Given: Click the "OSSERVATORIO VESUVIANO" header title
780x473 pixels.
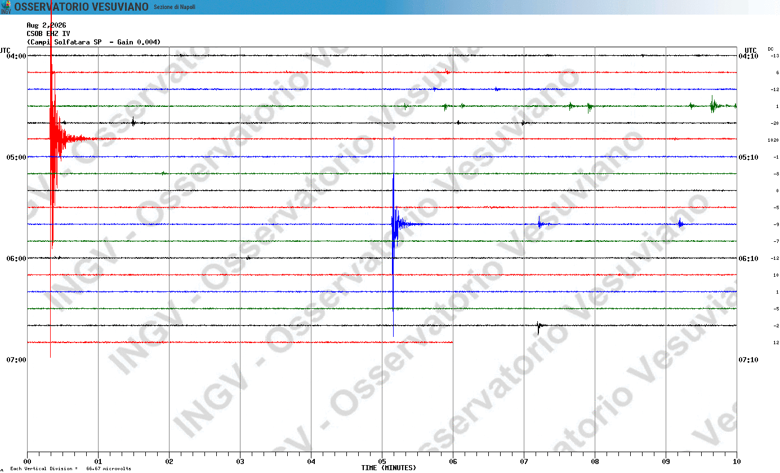Looking at the screenshot, I should 82,7.
